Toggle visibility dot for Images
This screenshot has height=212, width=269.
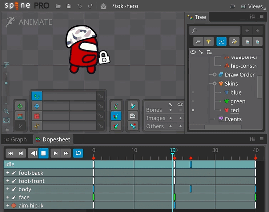coord(180,118)
